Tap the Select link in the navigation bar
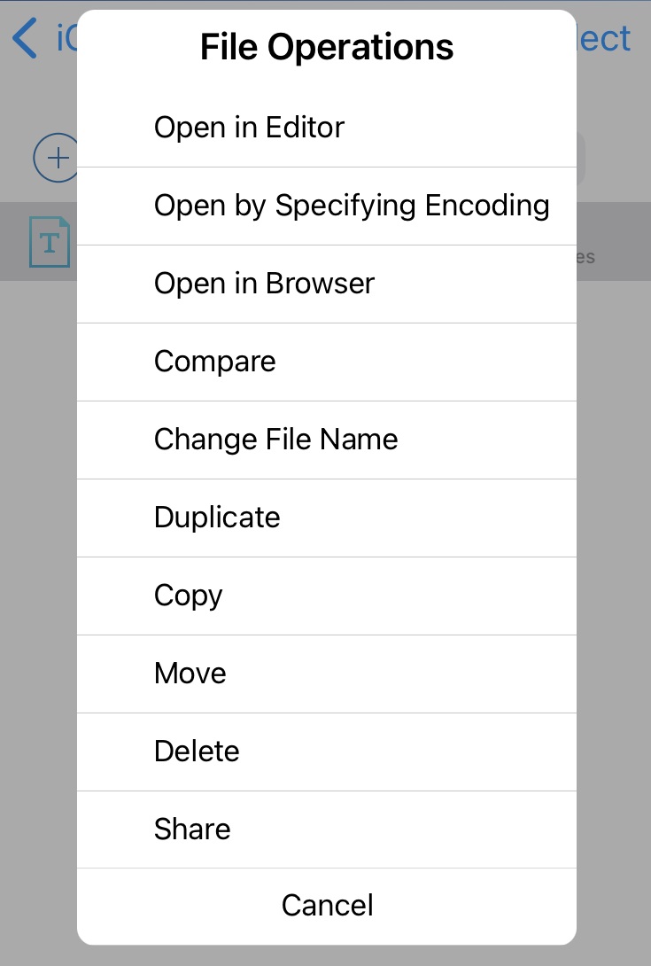 pyautogui.click(x=608, y=38)
